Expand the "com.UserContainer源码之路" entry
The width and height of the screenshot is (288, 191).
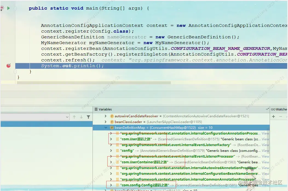pyautogui.click(x=111, y=162)
